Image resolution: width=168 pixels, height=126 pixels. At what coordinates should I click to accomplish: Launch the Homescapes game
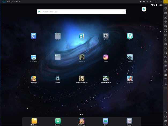130,78
